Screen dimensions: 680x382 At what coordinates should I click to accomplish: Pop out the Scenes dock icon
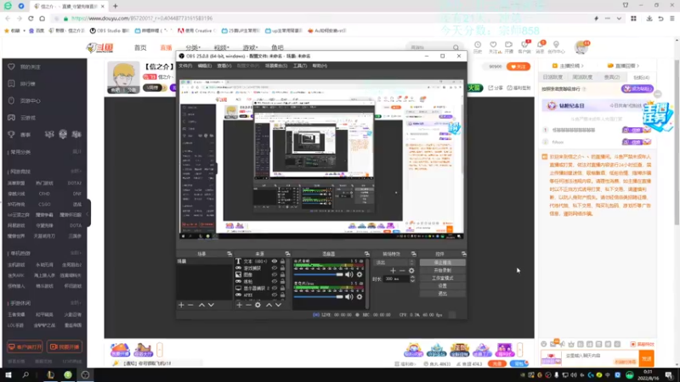(229, 254)
